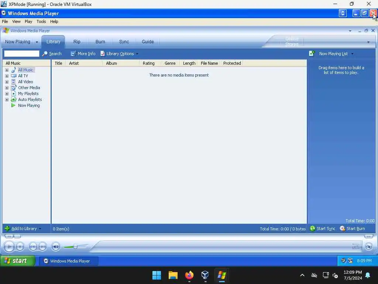Select the Other Media icon
378x284 pixels.
(x=14, y=88)
